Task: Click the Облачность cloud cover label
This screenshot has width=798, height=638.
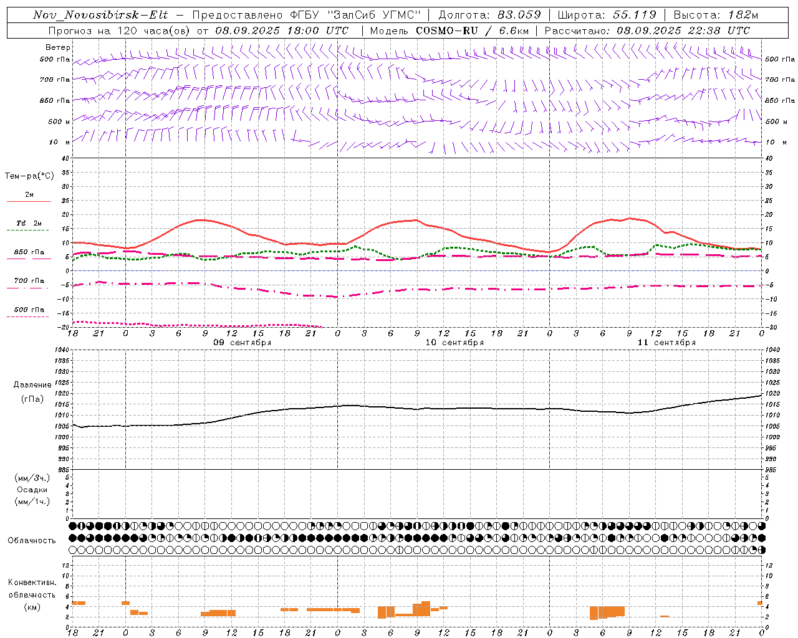Action: (x=32, y=540)
